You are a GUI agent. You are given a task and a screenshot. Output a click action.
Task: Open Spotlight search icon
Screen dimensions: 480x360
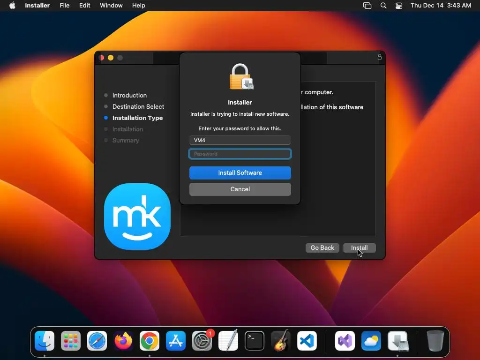pyautogui.click(x=383, y=6)
